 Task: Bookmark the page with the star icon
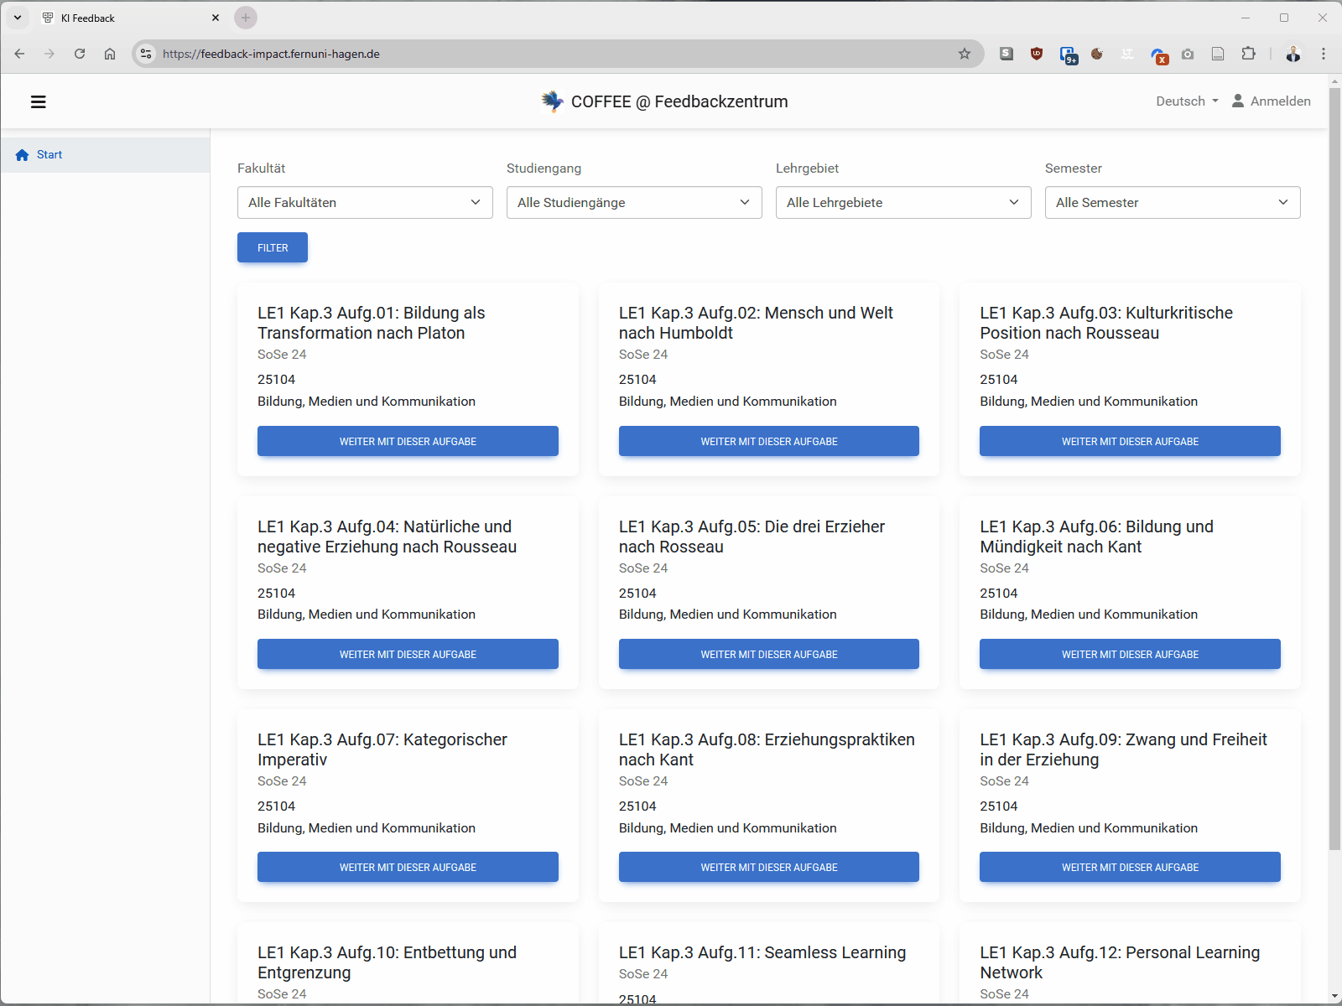965,54
